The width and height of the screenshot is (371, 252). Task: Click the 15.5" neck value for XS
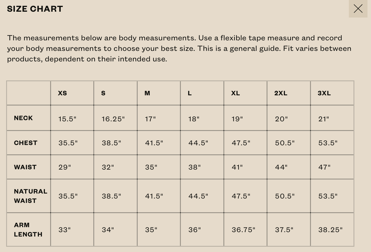point(67,119)
